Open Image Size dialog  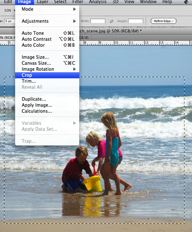47,57
